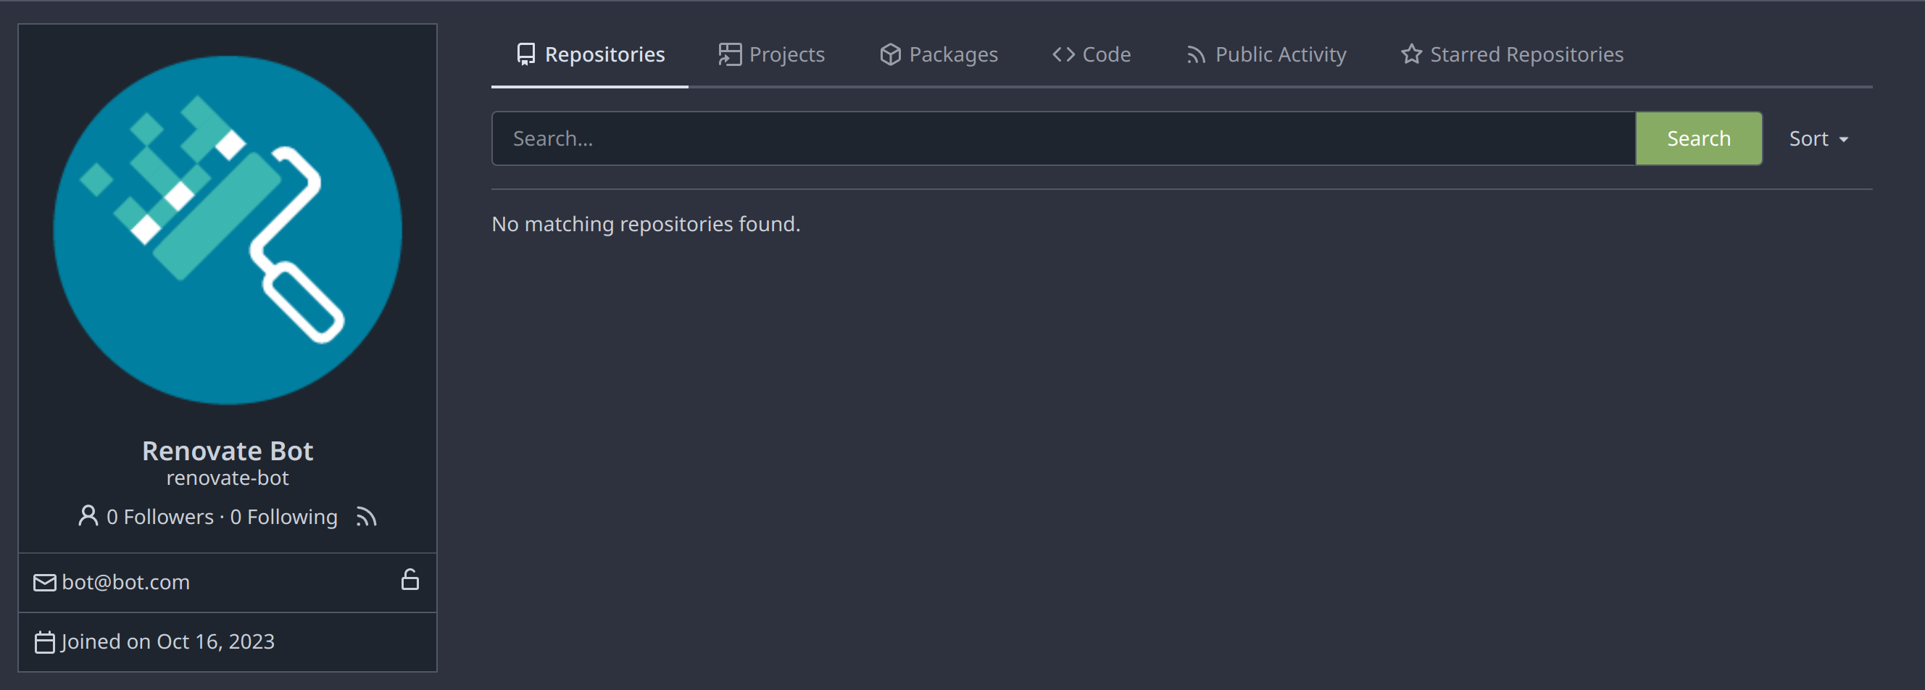1925x690 pixels.
Task: Open the RSS feed beside Following count
Action: click(365, 516)
